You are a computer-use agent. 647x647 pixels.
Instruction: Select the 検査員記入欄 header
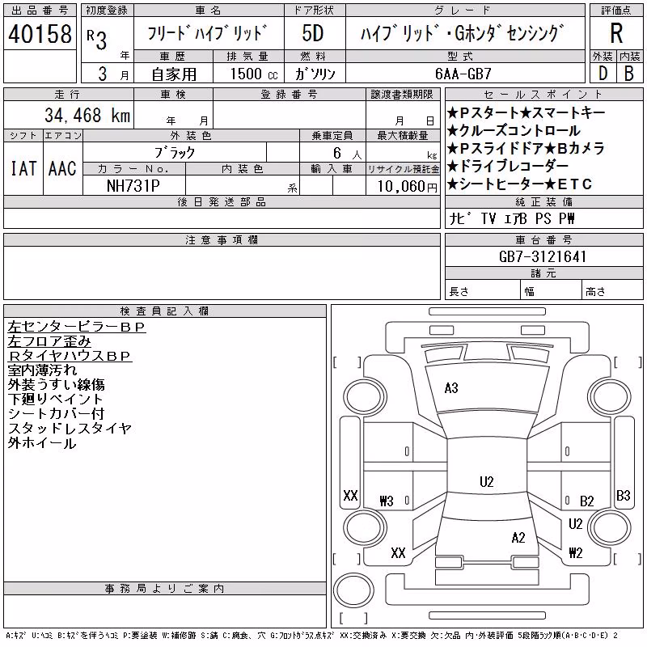point(164,311)
